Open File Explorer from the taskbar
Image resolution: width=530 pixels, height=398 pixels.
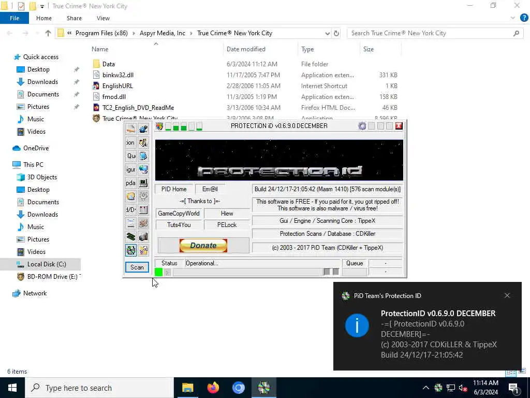(x=187, y=388)
